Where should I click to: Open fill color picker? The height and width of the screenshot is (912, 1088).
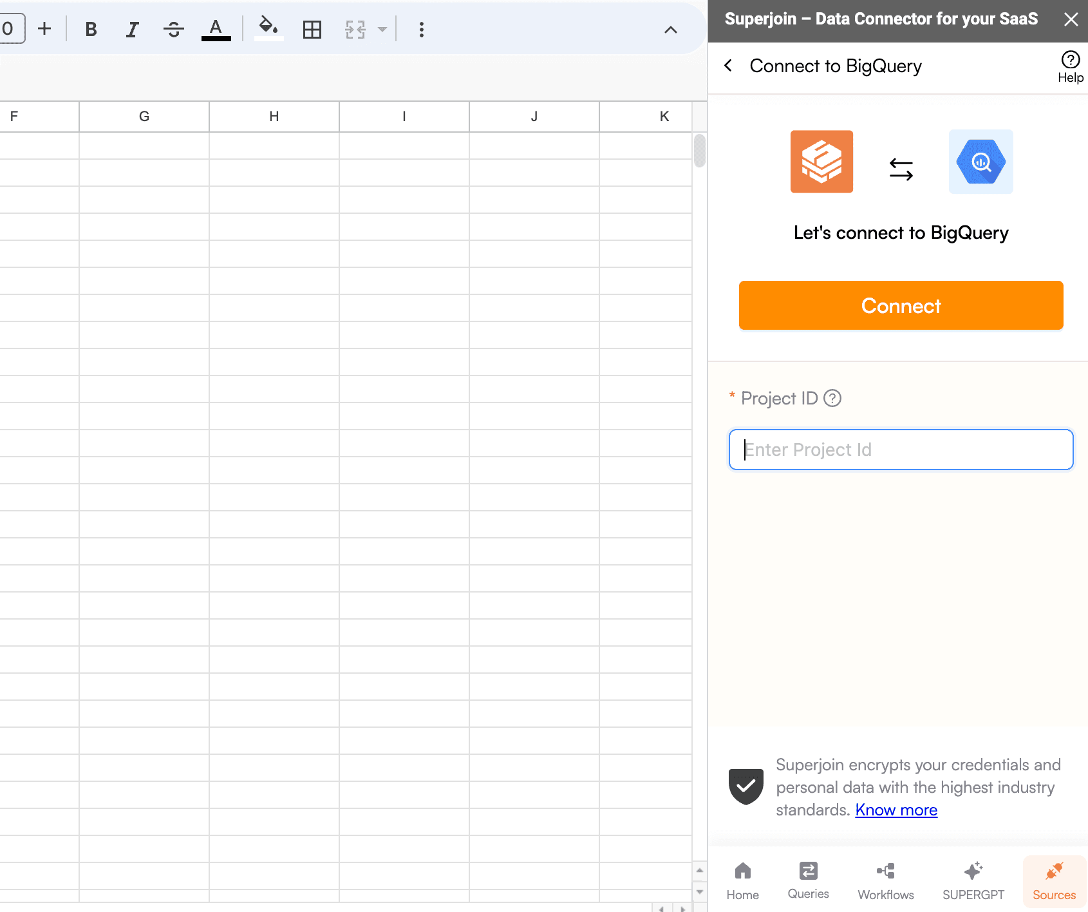click(x=268, y=29)
